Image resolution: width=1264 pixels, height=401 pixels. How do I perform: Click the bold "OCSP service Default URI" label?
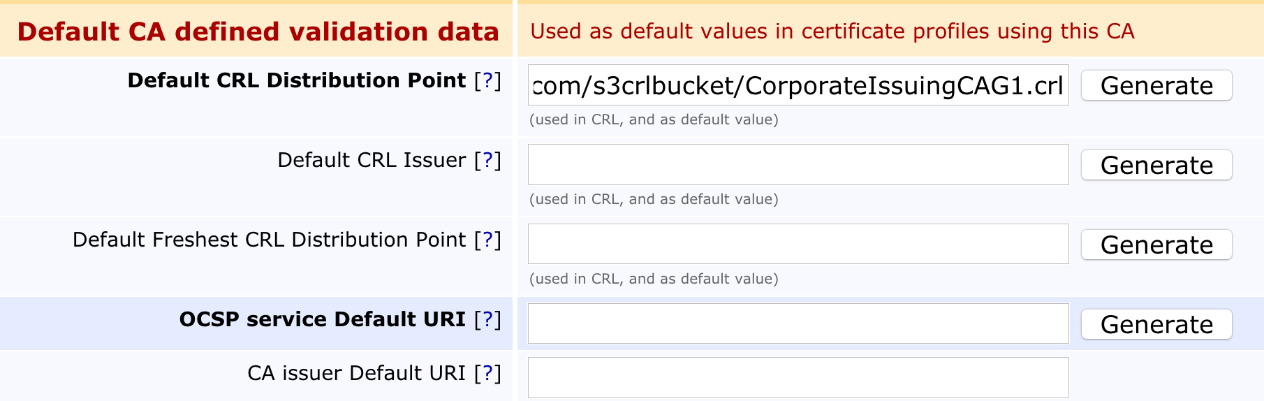(322, 320)
